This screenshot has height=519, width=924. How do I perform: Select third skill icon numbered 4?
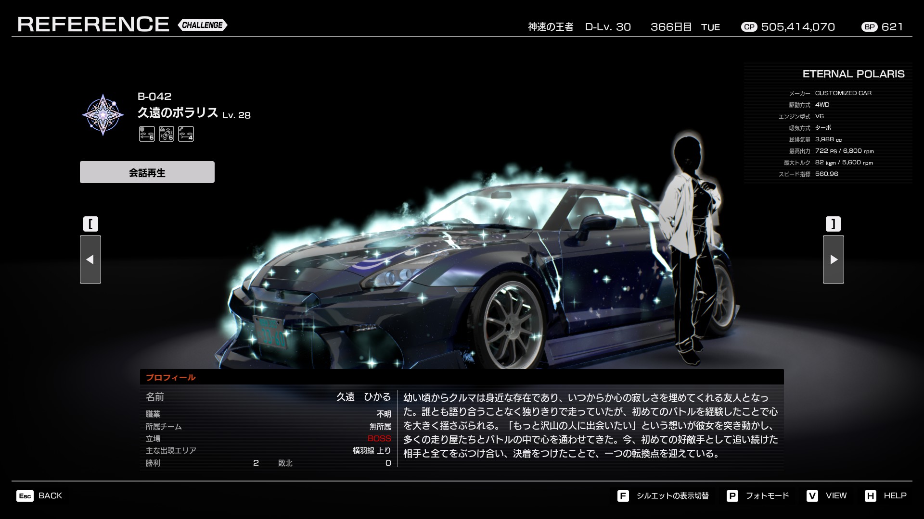pos(186,134)
